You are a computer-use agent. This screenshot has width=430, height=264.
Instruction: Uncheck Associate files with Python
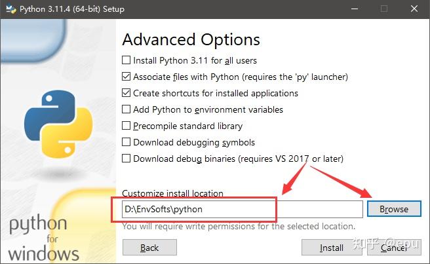point(127,77)
